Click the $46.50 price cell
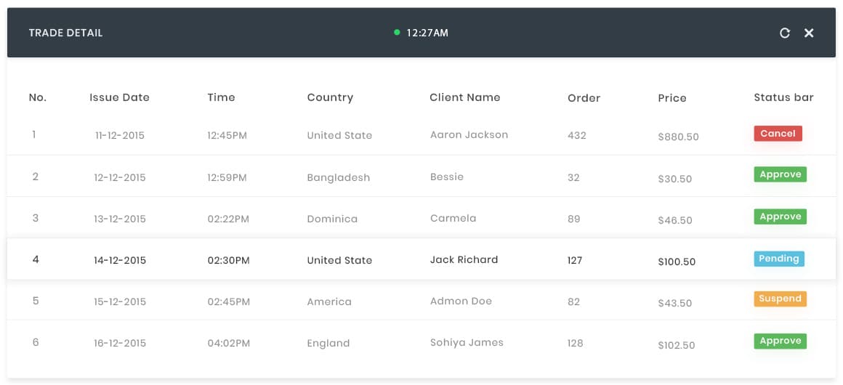Screen dimensions: 843x385 [x=674, y=220]
